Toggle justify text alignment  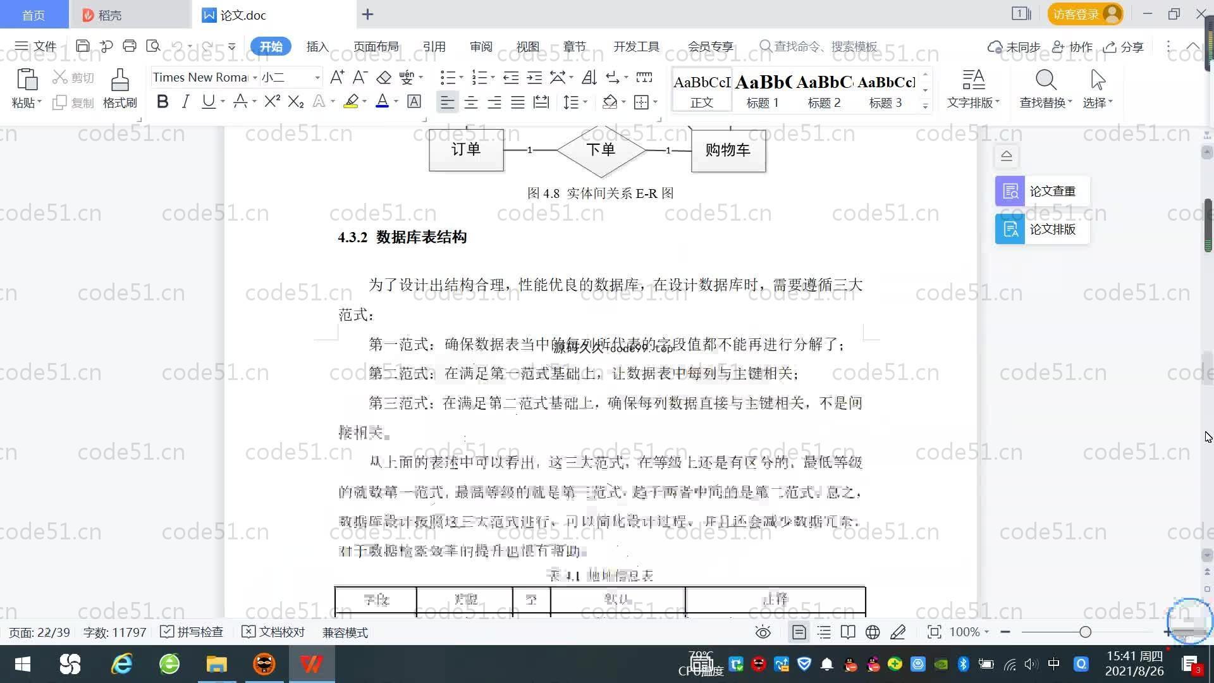pos(518,102)
